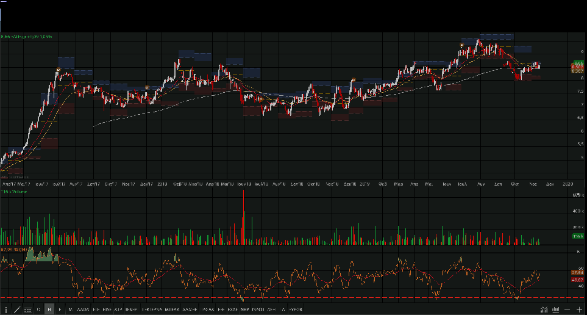Open the ΔΕΗ symbol tab

272,310
